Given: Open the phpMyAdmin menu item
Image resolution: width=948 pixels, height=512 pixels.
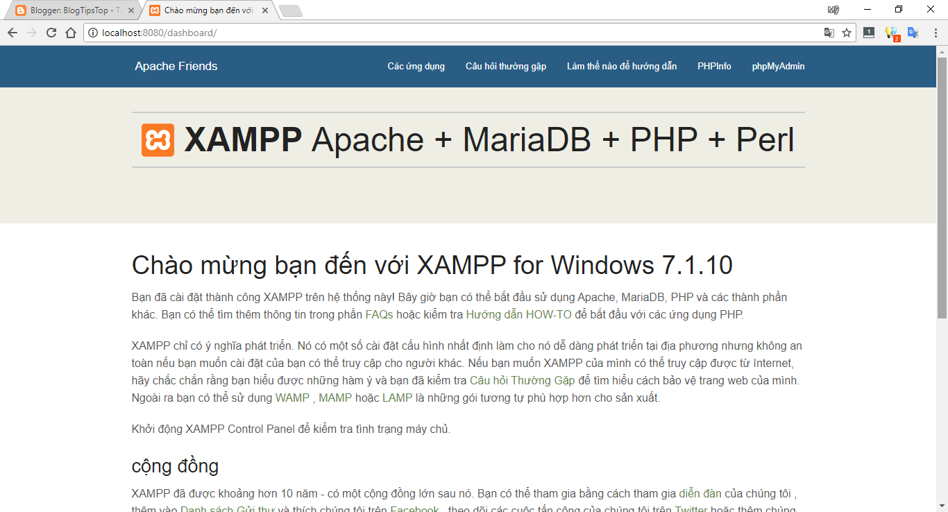Looking at the screenshot, I should (x=778, y=67).
